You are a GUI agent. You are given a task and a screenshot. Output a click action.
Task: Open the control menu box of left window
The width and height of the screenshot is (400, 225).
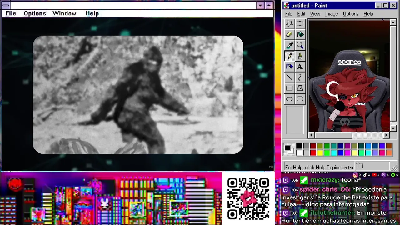[6, 5]
